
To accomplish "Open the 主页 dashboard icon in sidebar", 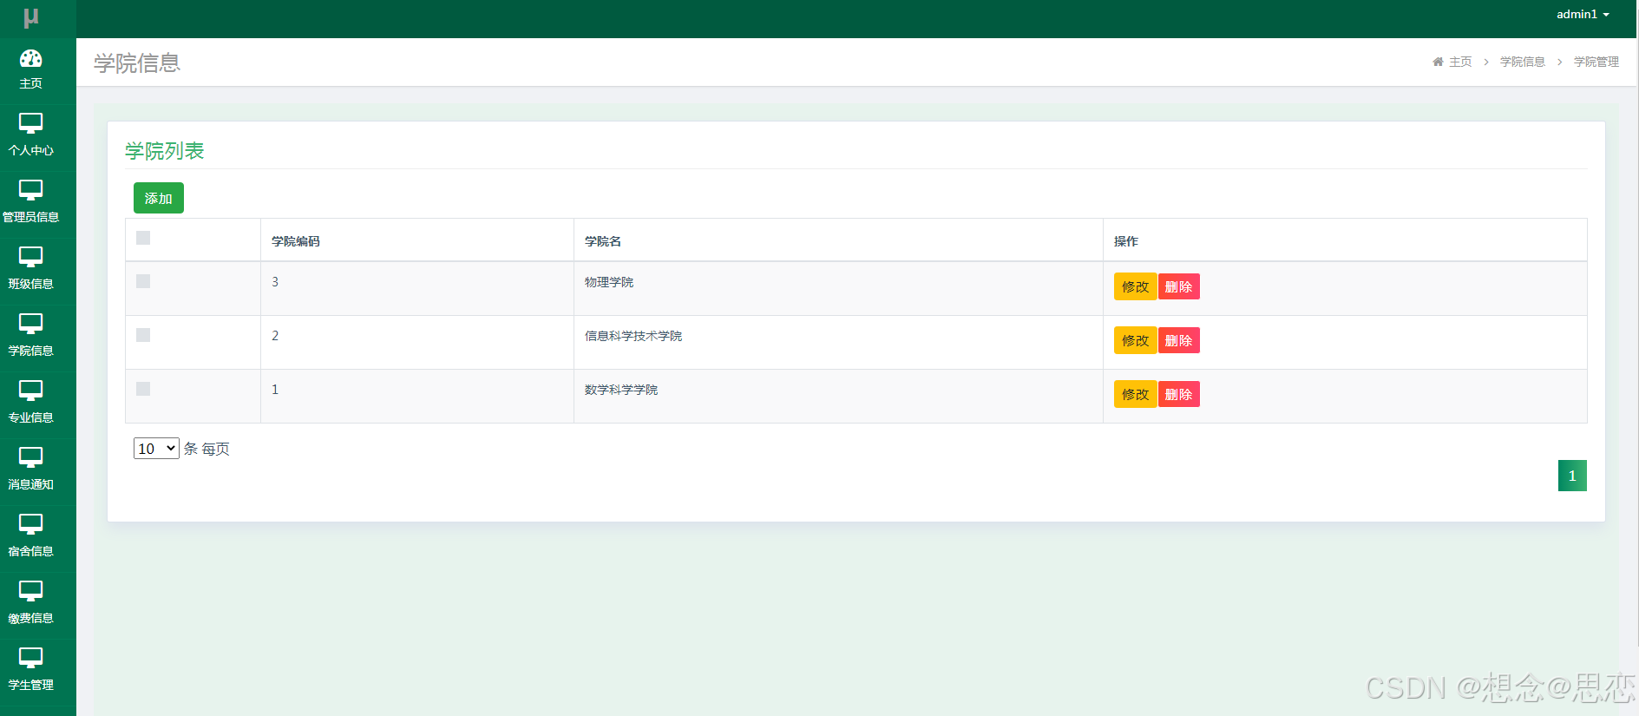I will (31, 58).
